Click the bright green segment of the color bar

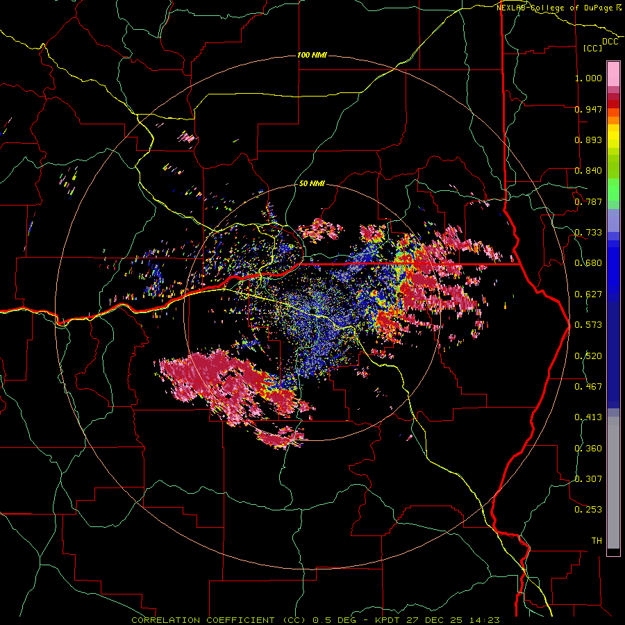point(613,190)
